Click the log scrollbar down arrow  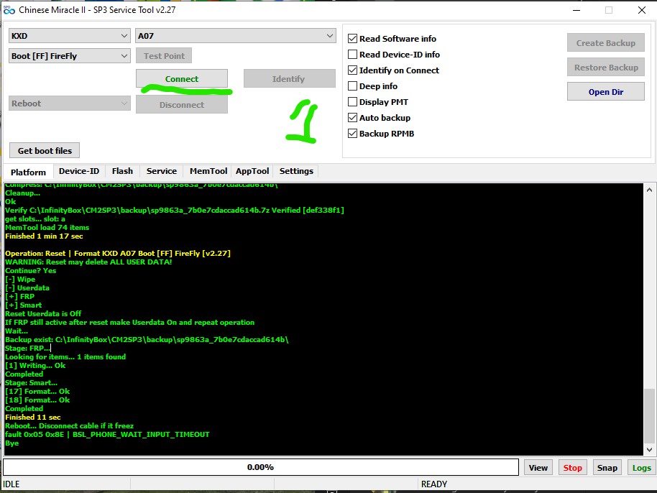(649, 449)
